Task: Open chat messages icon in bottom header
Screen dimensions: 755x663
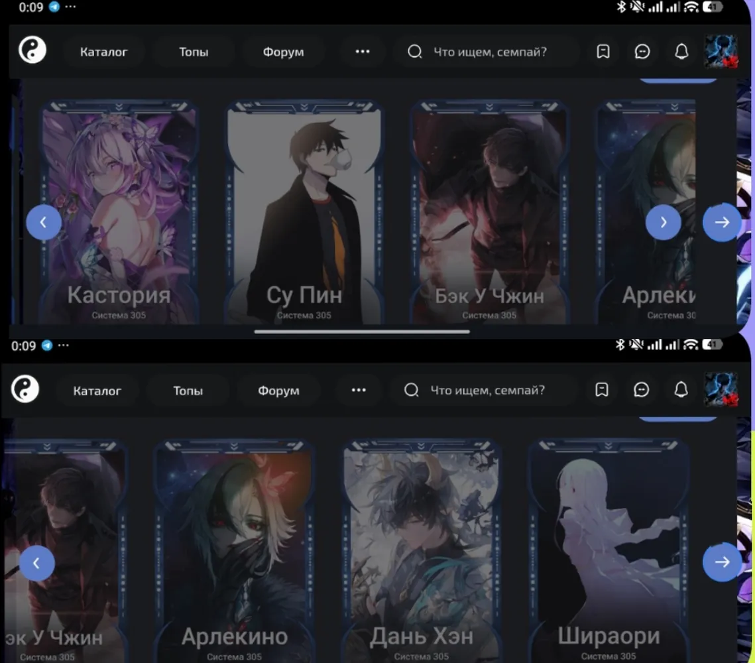Action: [x=642, y=390]
